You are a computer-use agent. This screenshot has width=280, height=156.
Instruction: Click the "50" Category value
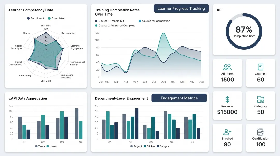[261, 112]
